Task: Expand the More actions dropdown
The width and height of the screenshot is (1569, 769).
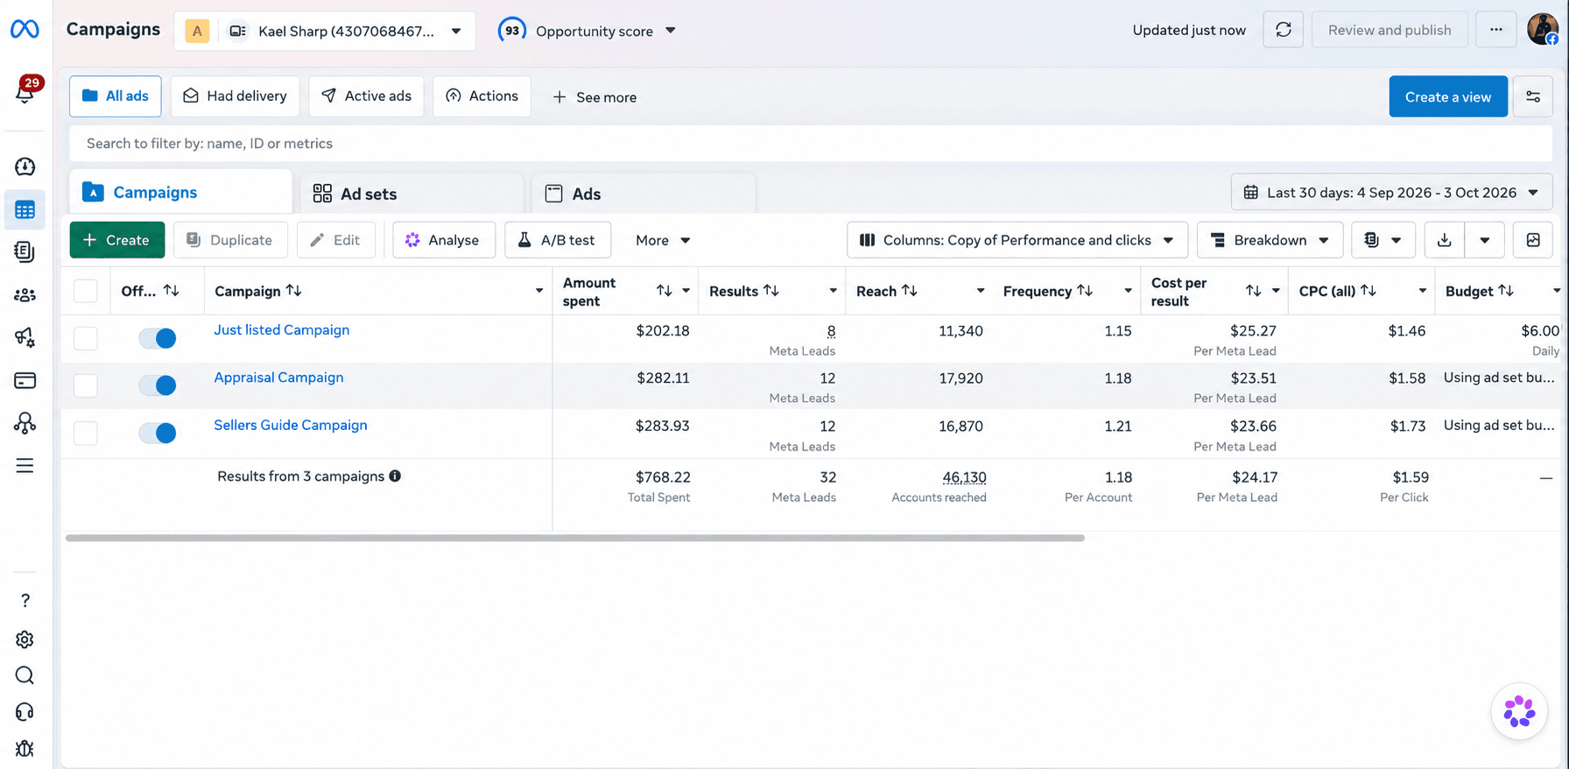Action: point(663,240)
